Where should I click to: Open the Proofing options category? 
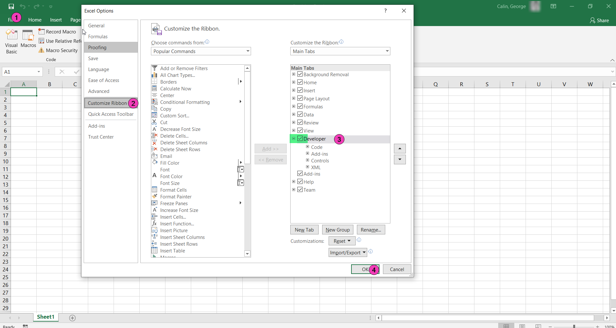coord(111,48)
